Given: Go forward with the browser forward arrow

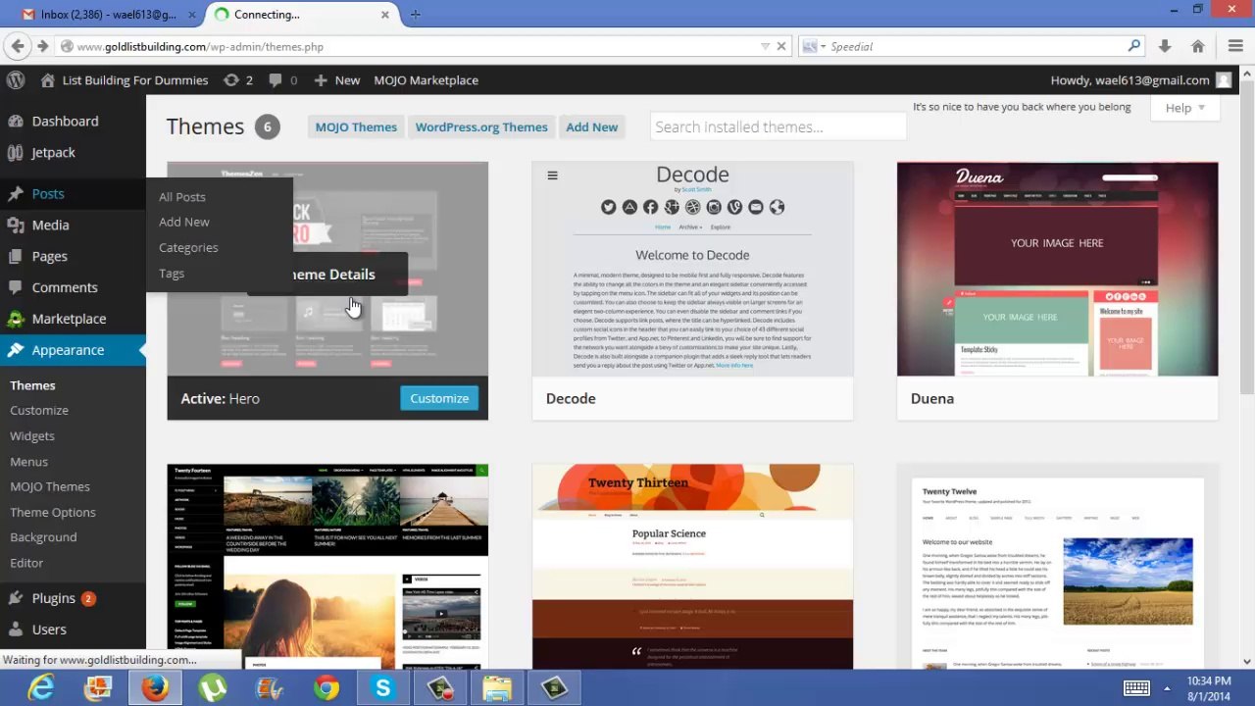Looking at the screenshot, I should coord(42,46).
